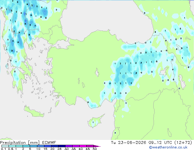Click the purple arrow tip beyond 50

[97, 146]
